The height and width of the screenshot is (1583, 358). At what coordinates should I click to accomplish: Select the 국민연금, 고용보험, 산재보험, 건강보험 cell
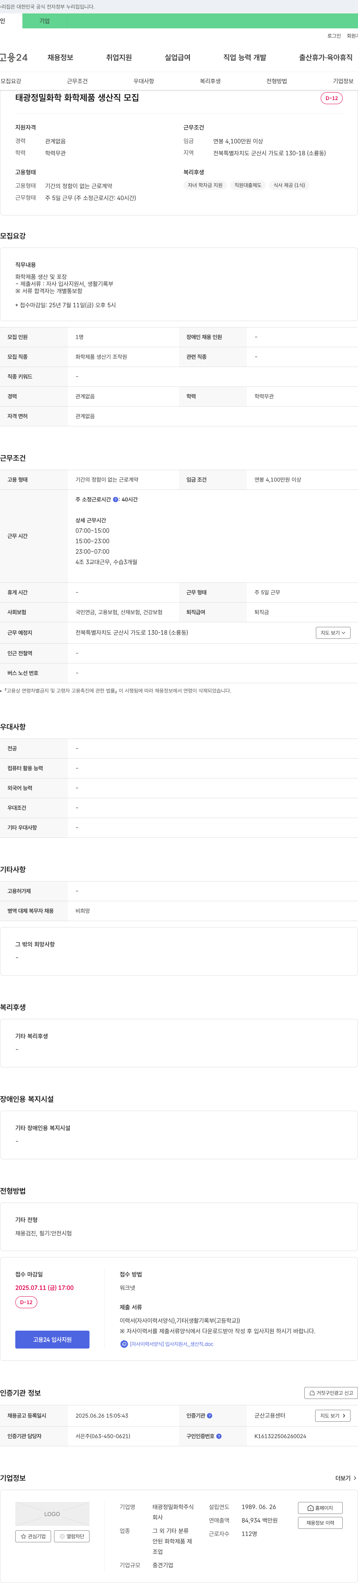coord(119,612)
